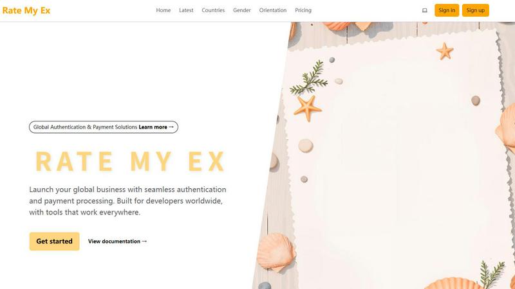Go to the Latest page
The image size is (515, 289).
[186, 10]
